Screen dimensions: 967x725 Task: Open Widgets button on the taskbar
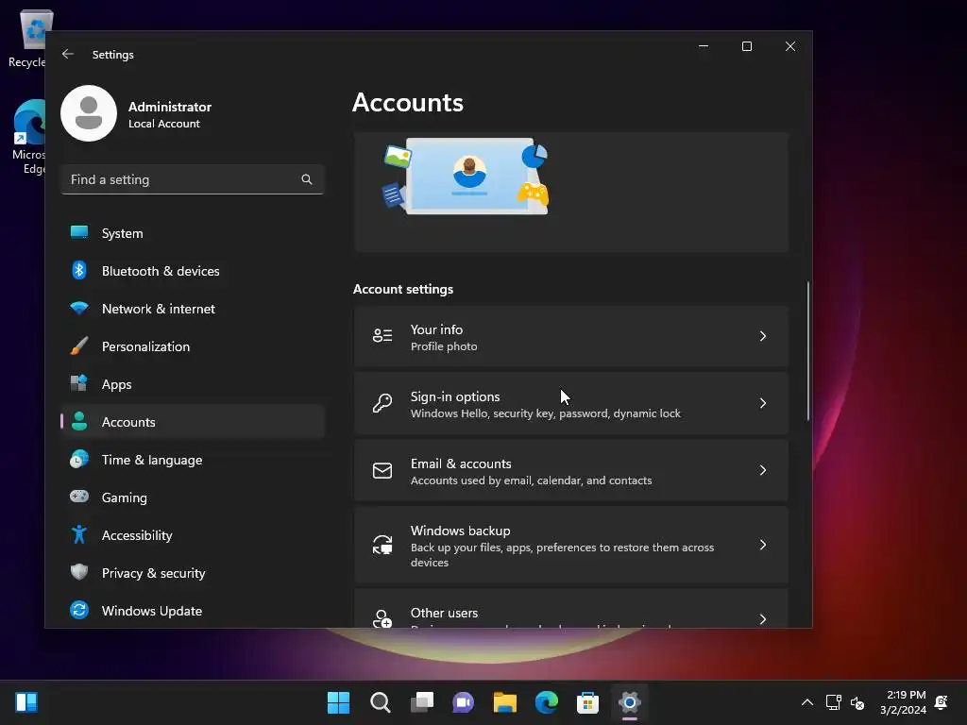26,702
